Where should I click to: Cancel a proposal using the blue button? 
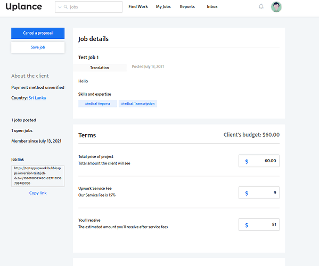[x=38, y=33]
